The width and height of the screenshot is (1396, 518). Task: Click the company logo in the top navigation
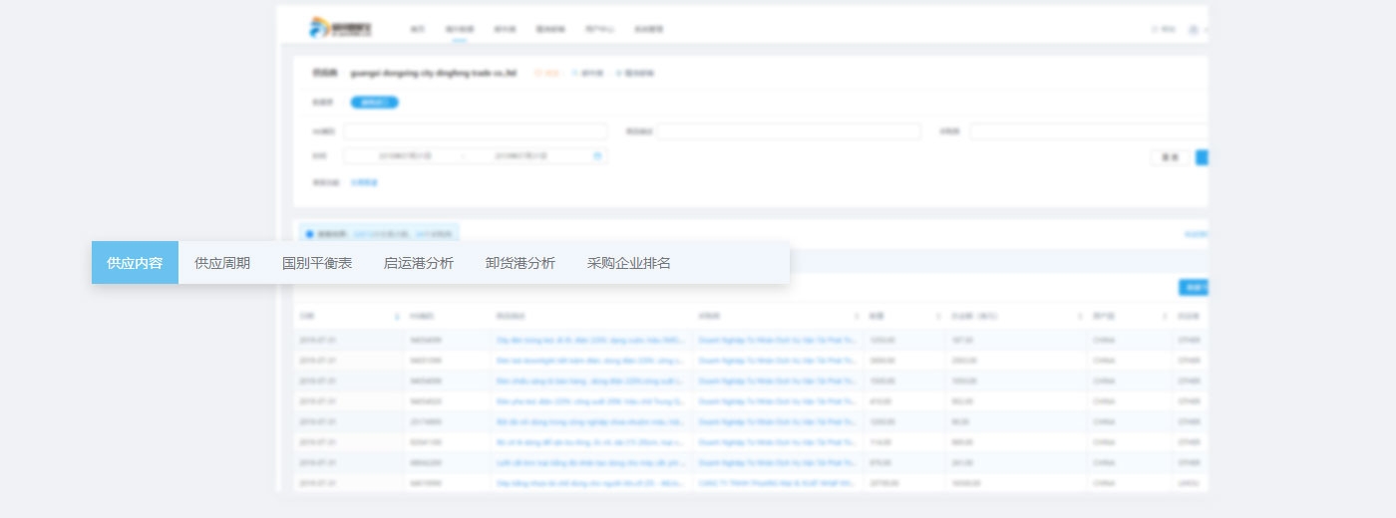340,28
